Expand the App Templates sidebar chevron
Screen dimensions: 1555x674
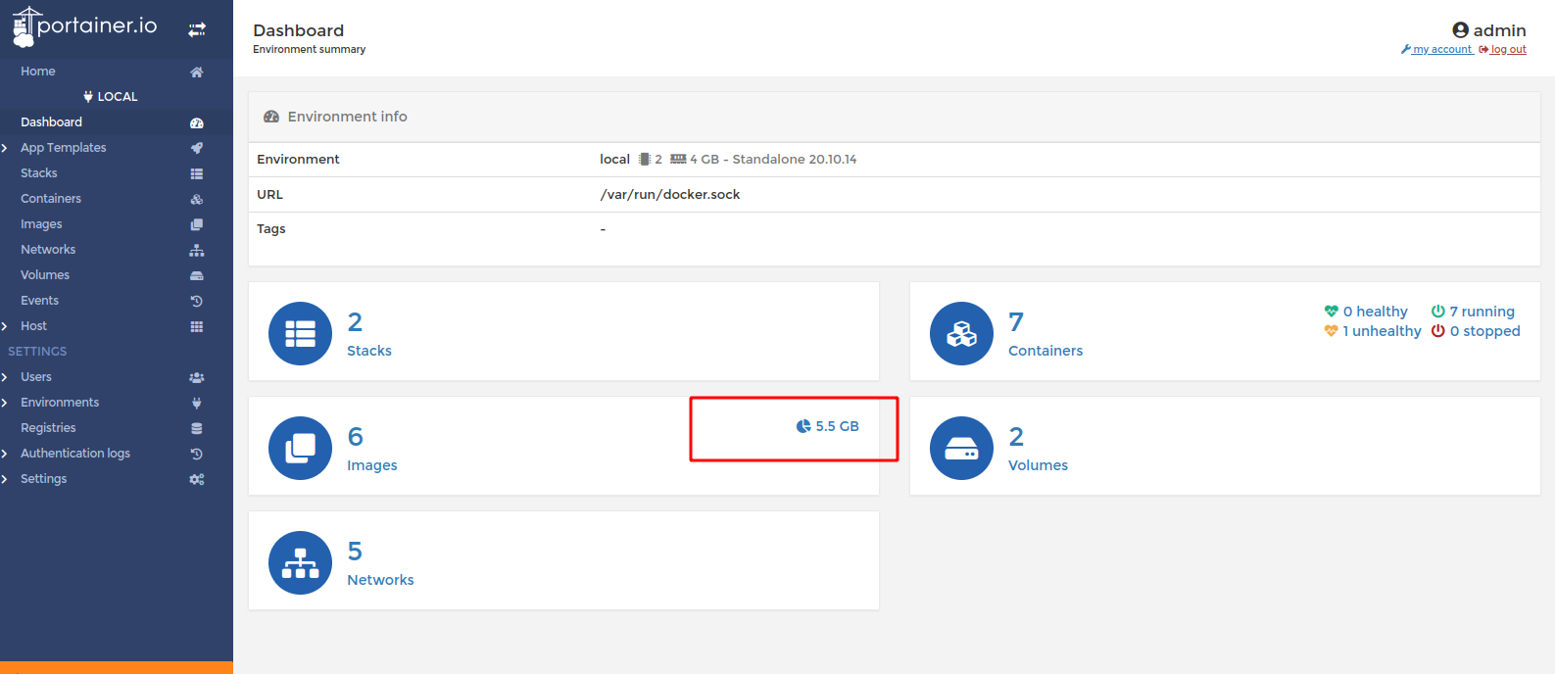[x=5, y=148]
